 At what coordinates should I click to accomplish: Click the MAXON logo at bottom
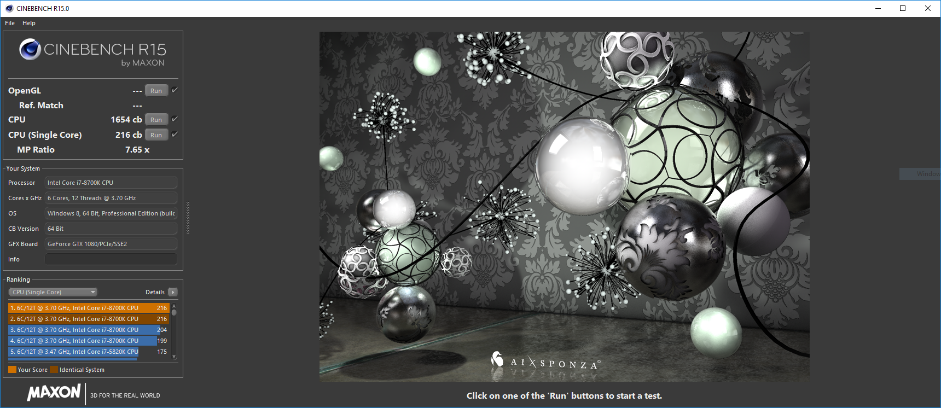[x=54, y=392]
